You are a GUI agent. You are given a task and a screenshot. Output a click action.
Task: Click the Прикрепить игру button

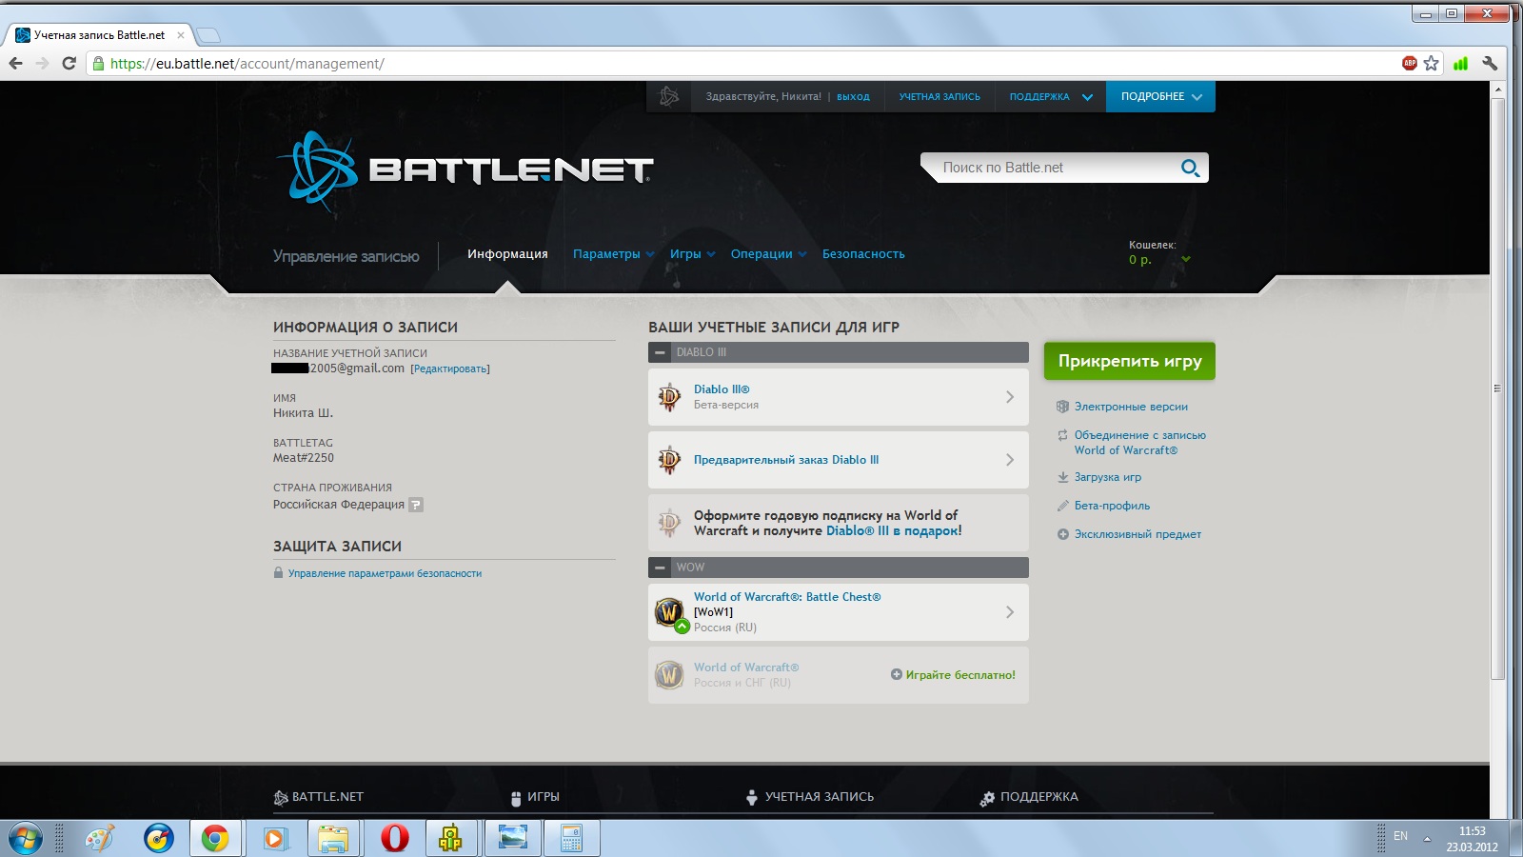click(1130, 361)
